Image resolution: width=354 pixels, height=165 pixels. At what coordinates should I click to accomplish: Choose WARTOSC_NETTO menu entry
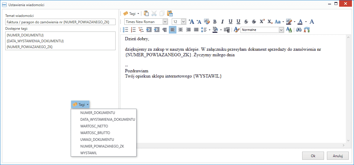pyautogui.click(x=104, y=126)
